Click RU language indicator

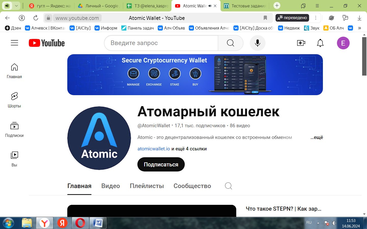[x=309, y=223]
